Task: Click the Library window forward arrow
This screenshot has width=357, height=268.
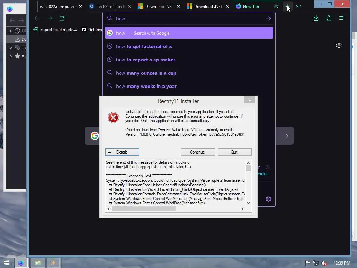Action: click(21, 21)
